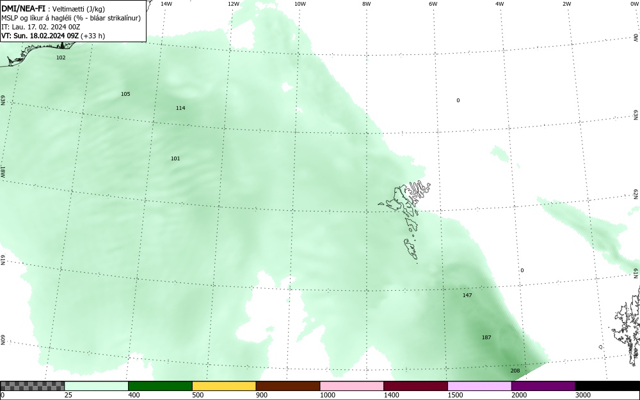This screenshot has width=640, height=400.
Task: Click the legend tick label 400
Action: 134,395
